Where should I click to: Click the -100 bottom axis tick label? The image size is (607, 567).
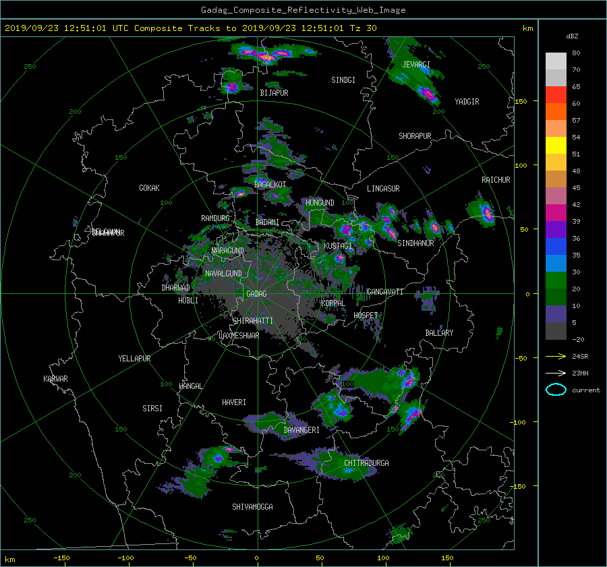125,558
